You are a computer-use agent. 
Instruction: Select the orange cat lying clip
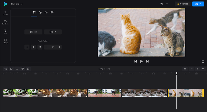[63, 93]
